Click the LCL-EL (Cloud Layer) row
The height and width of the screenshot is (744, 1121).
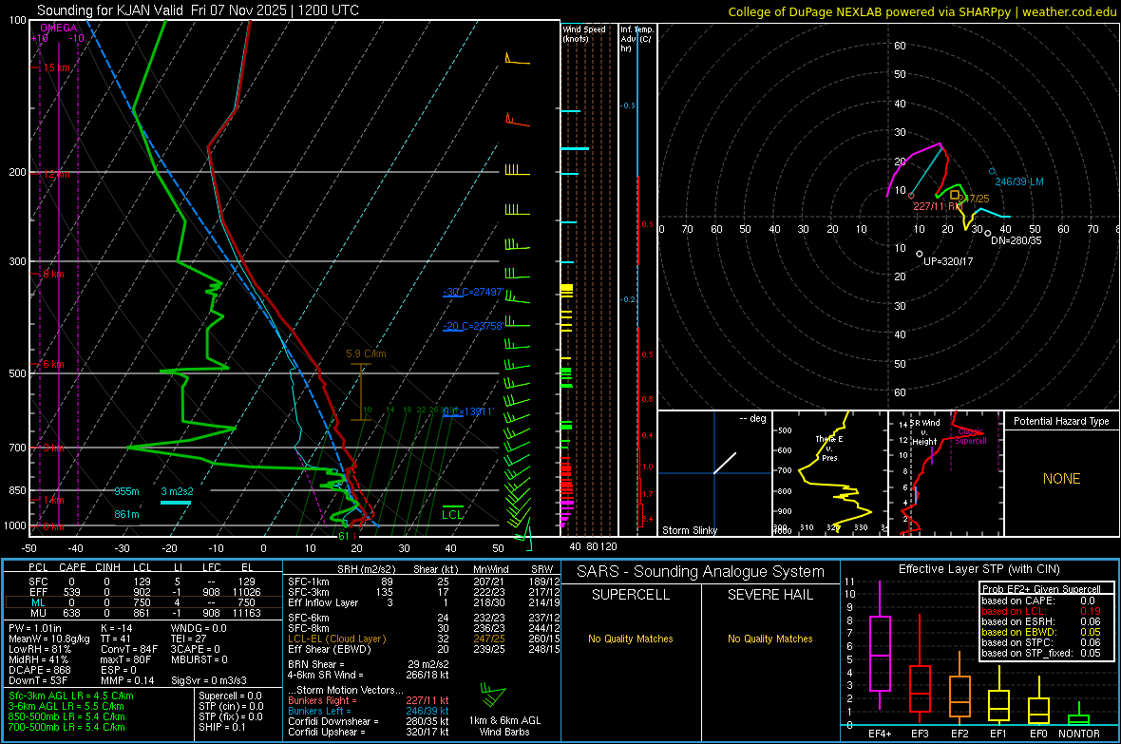pyautogui.click(x=422, y=639)
